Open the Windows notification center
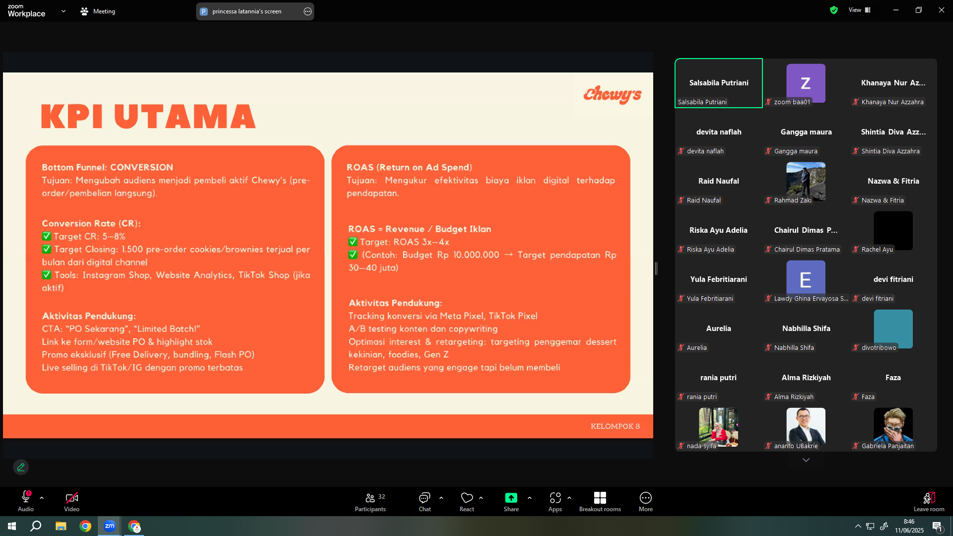The height and width of the screenshot is (536, 953). click(938, 526)
